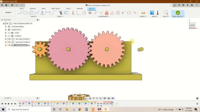Collapse the root document tree node

3,24
